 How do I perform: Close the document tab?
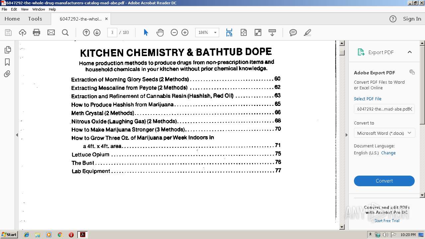coord(106,19)
